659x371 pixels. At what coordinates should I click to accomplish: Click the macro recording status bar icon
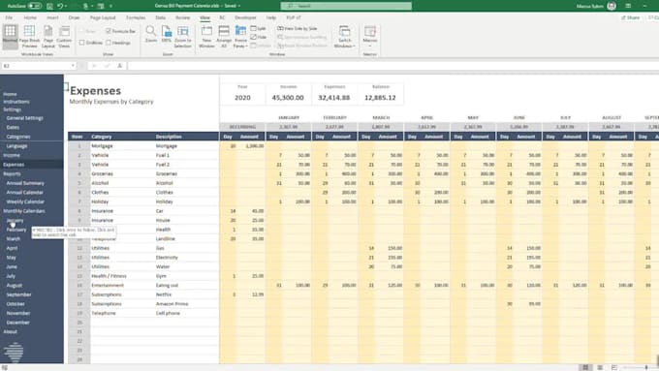(5, 368)
